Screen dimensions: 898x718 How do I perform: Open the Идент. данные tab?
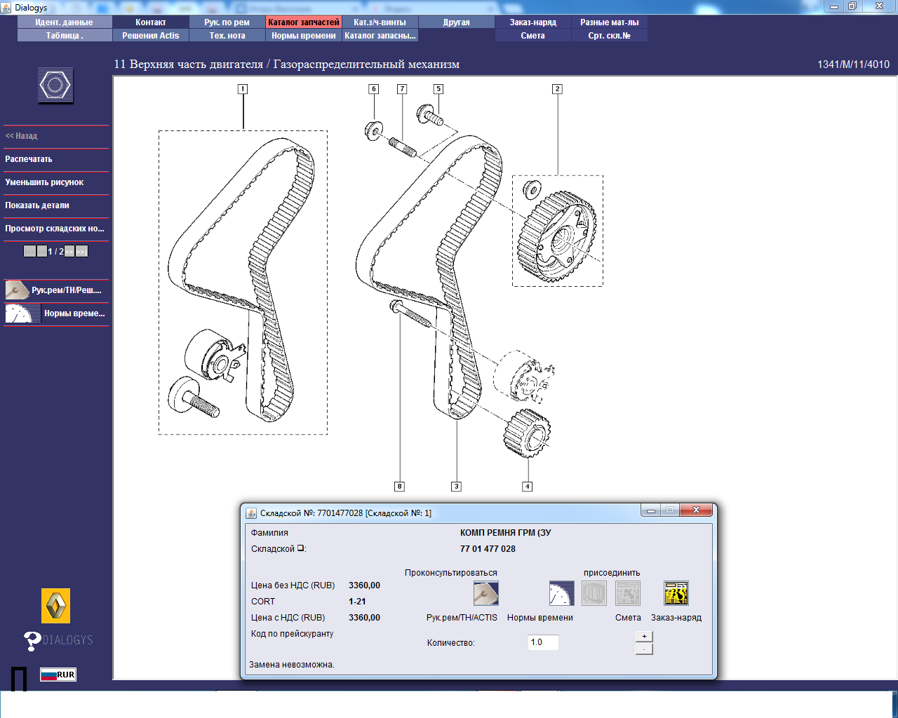click(x=64, y=22)
